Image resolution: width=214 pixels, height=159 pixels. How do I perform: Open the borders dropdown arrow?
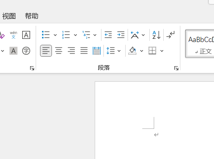(162, 51)
